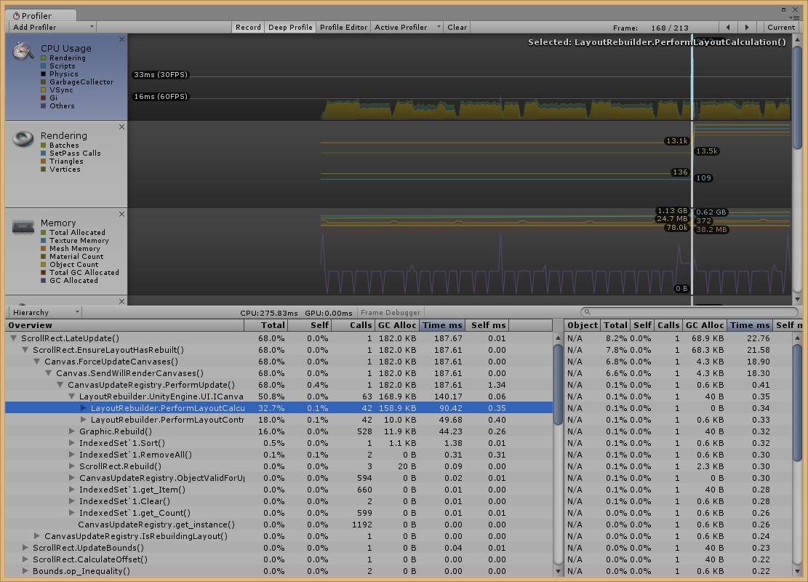
Task: Select CanvasUpdateRegistry.get_instance() row
Action: (x=279, y=525)
